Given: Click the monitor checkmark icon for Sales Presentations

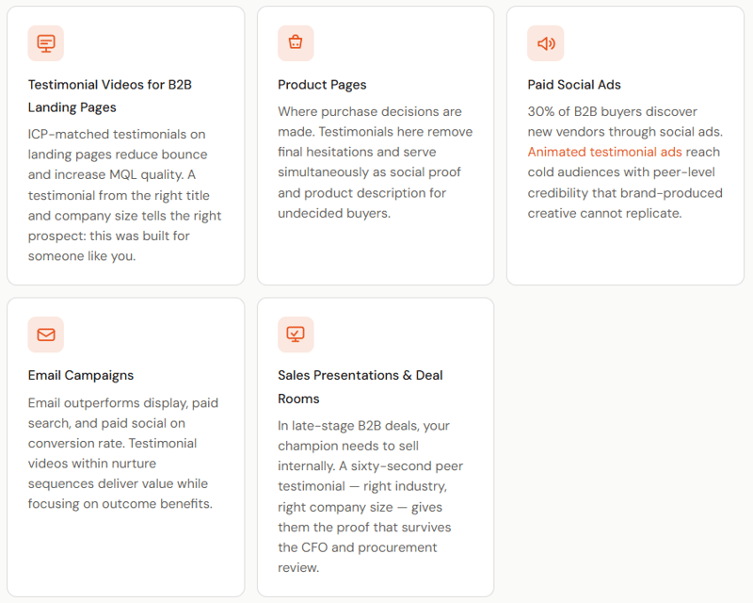Looking at the screenshot, I should [296, 334].
